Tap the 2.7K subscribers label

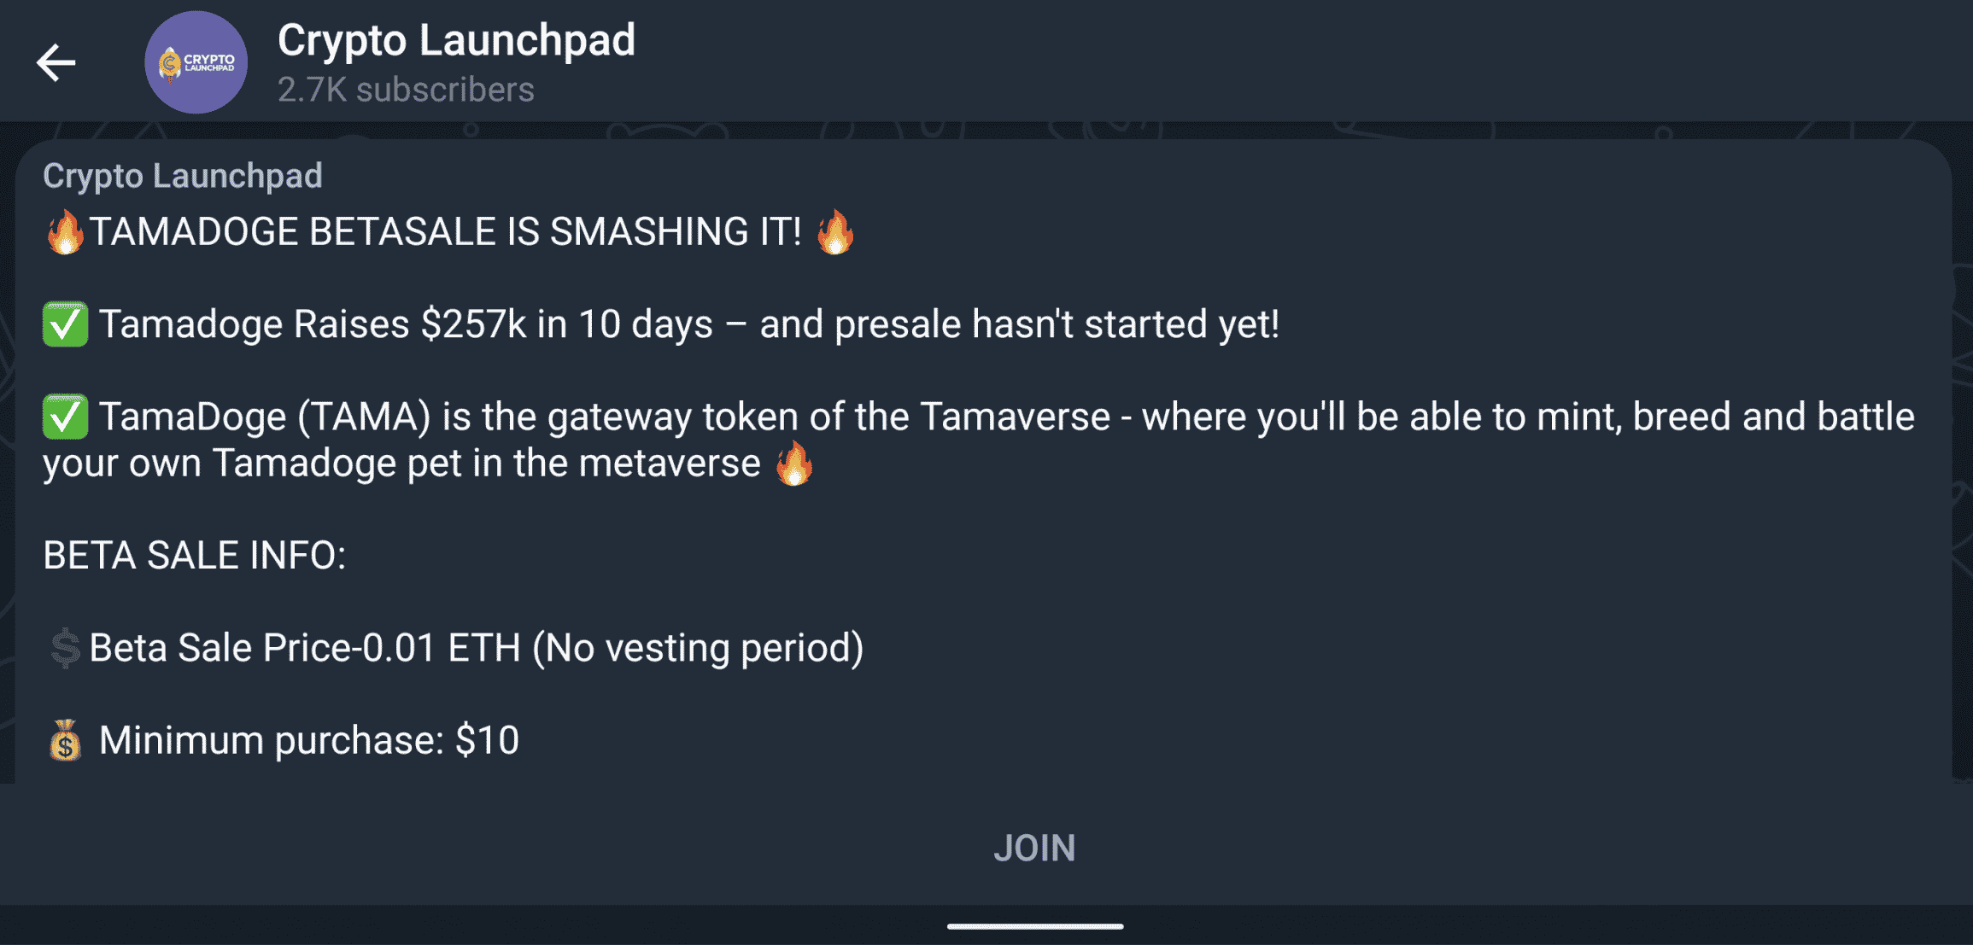click(406, 90)
